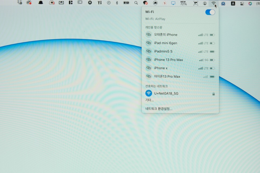Click the wrench tools menu bar icon
260x173 pixels.
(100, 2)
